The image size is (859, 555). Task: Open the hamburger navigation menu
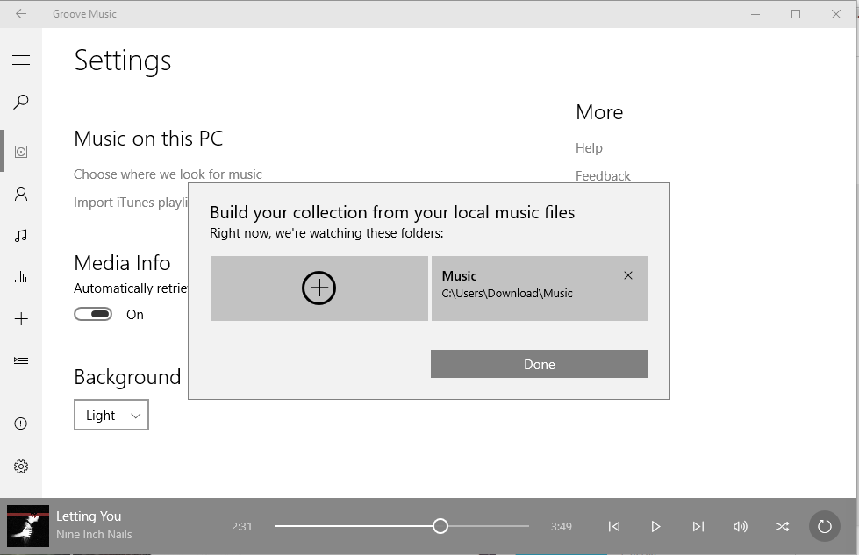tap(21, 60)
